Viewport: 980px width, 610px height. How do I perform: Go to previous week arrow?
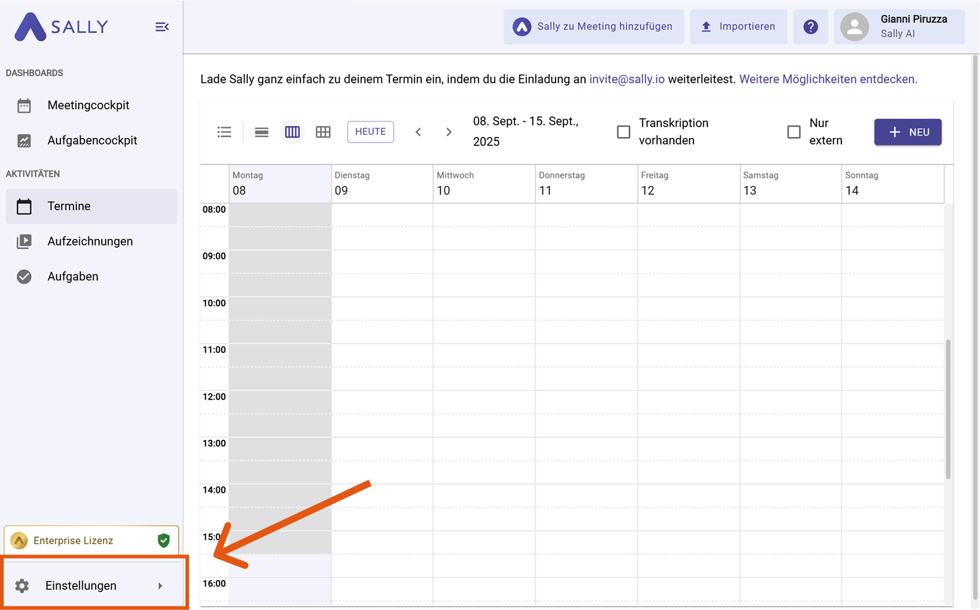click(418, 132)
